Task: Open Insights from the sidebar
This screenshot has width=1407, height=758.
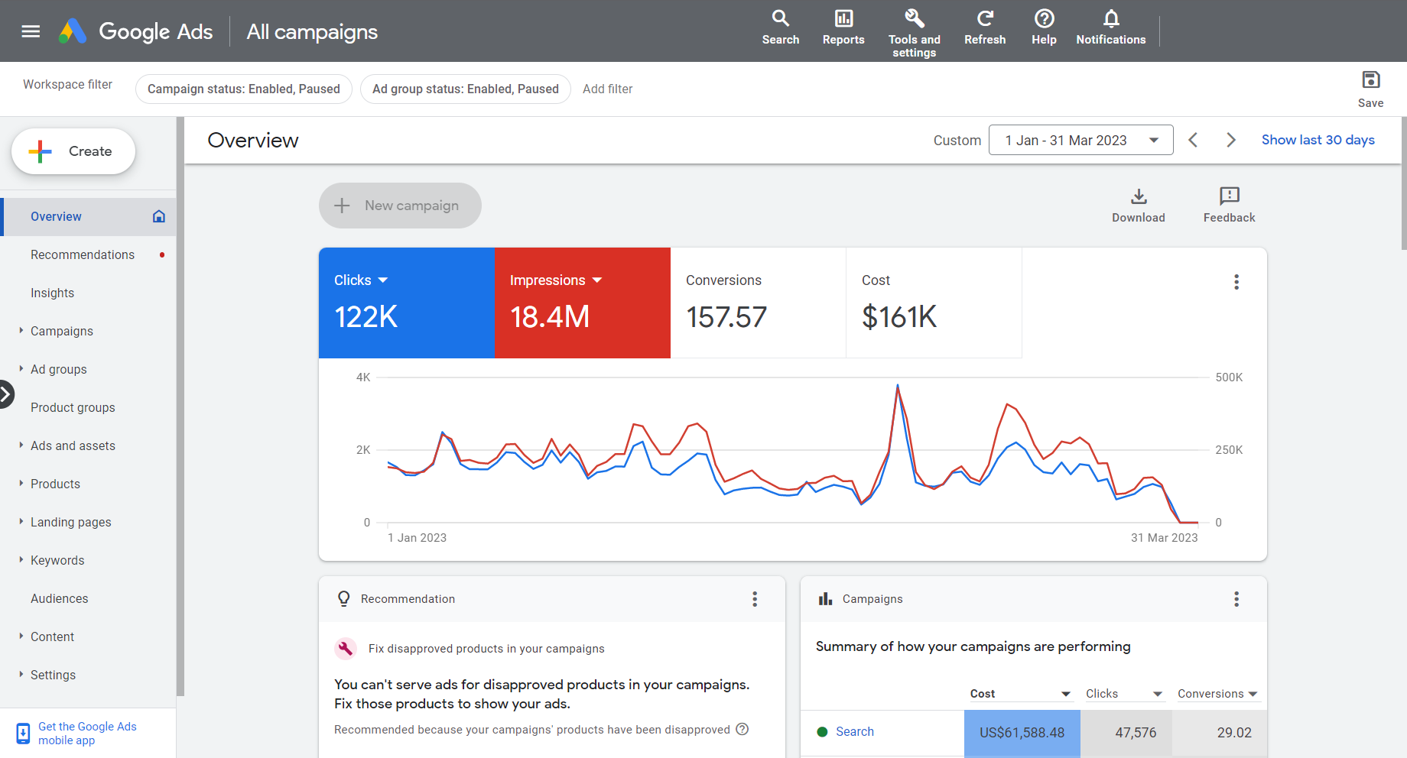Action: click(x=52, y=293)
